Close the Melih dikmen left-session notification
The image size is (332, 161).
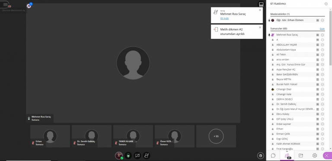[x=260, y=27]
